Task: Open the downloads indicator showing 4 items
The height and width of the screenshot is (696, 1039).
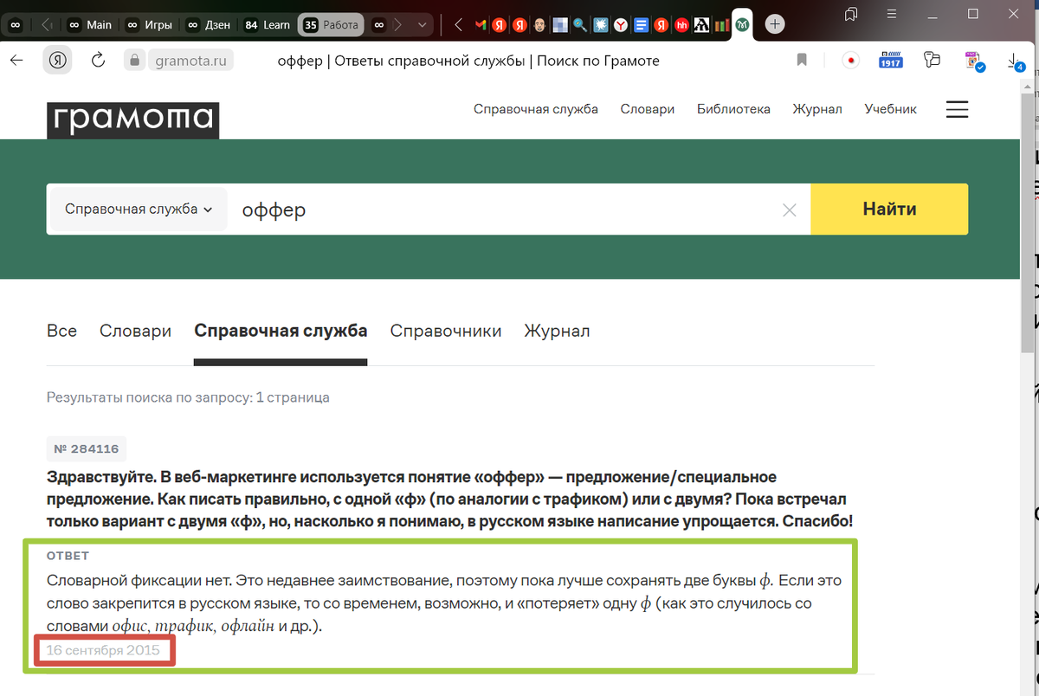Action: coord(1014,61)
